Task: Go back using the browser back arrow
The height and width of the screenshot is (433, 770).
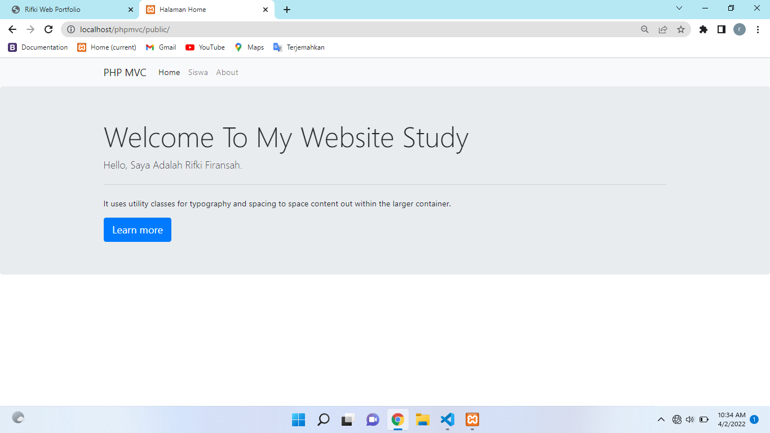Action: tap(12, 29)
